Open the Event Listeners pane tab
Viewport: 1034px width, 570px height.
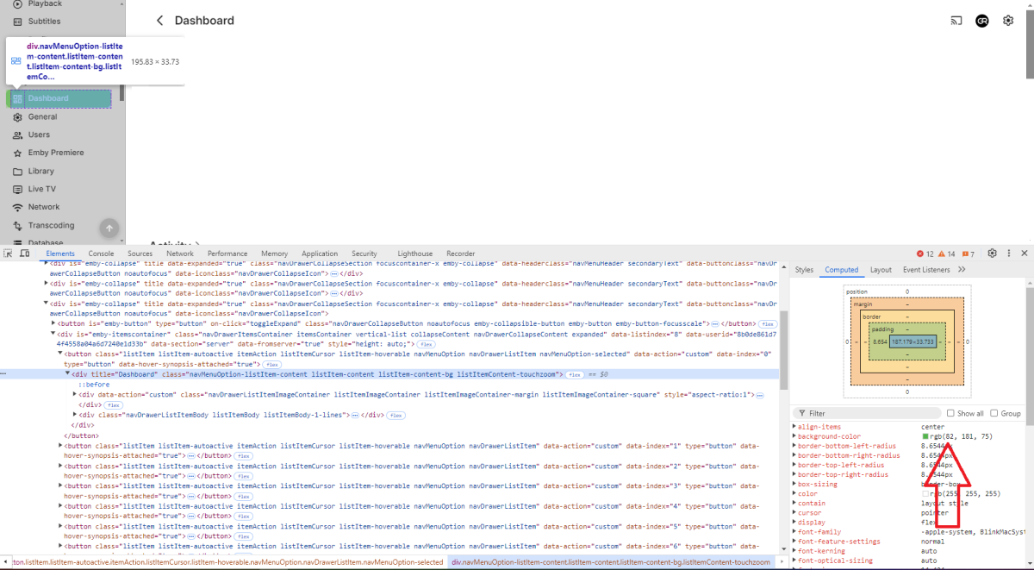click(925, 270)
